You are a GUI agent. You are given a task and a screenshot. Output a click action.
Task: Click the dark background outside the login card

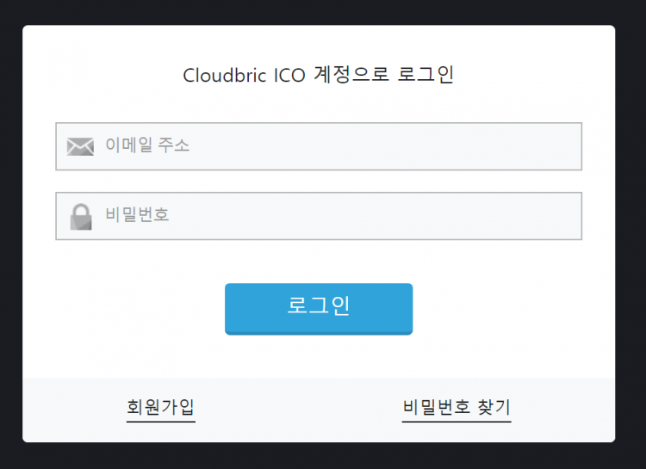coord(323,11)
